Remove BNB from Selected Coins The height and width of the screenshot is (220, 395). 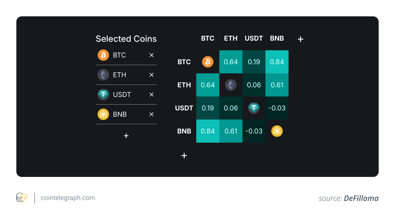coord(151,114)
